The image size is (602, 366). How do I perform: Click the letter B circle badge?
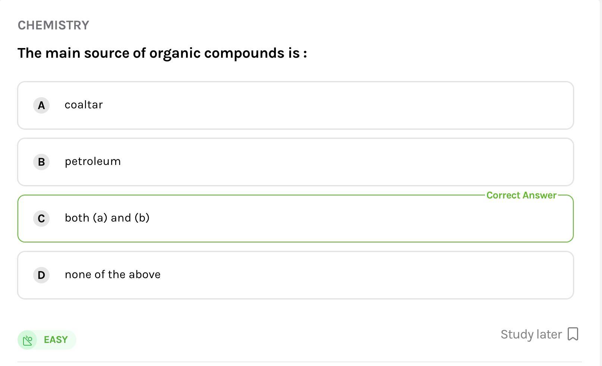tap(41, 162)
